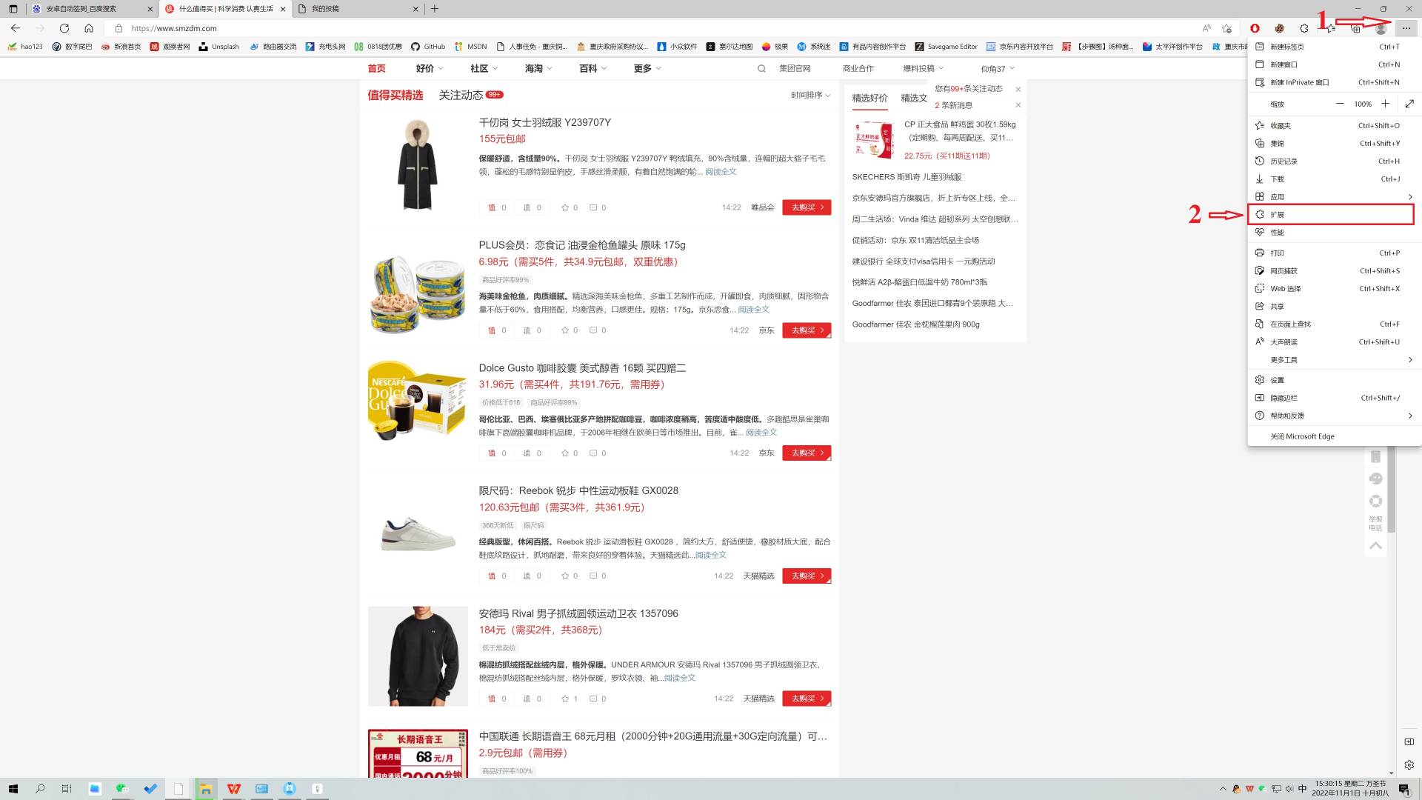Switch to the 我的投稿 browser tab
This screenshot has width=1422, height=800.
[358, 9]
